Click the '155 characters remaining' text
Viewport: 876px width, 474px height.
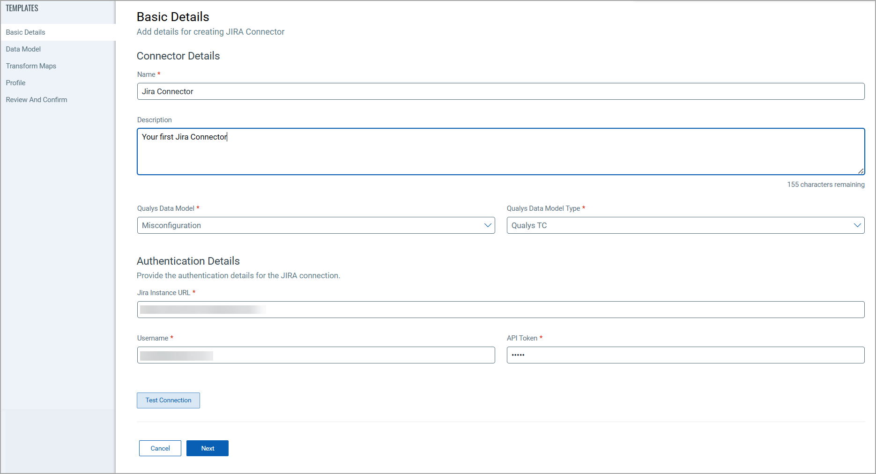click(826, 185)
